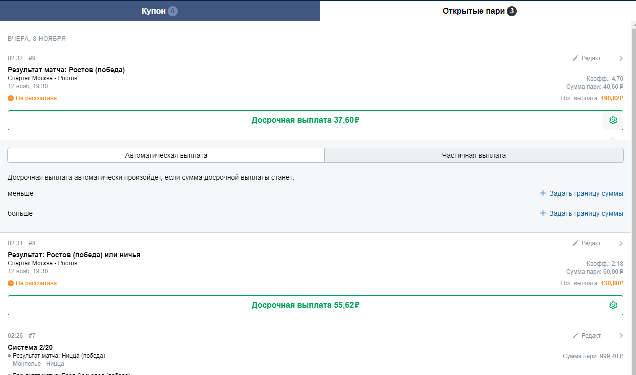Click the title Результат: Ростов (победа) или ничья

pyautogui.click(x=74, y=255)
